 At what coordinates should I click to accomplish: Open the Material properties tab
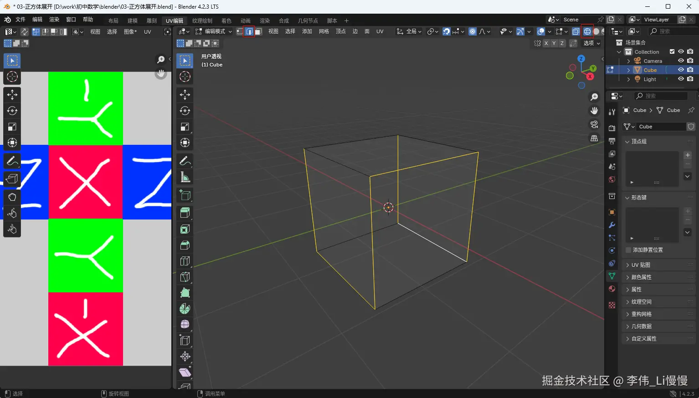point(612,289)
